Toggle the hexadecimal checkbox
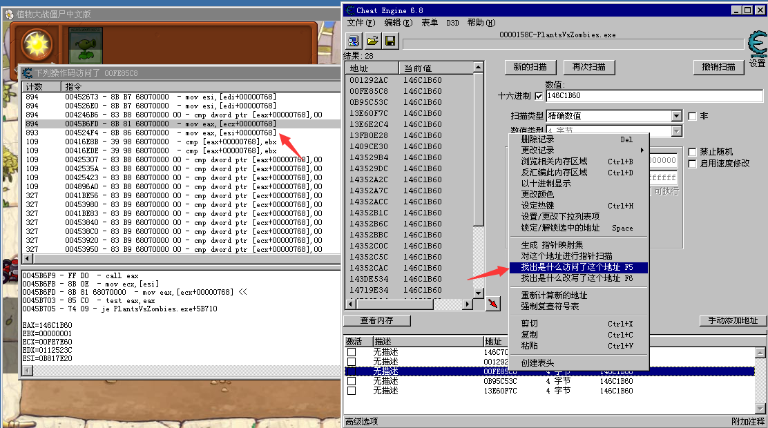The width and height of the screenshot is (768, 428). click(539, 96)
